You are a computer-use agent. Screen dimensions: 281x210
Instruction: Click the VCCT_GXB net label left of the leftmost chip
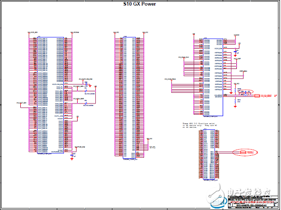(x=21, y=103)
